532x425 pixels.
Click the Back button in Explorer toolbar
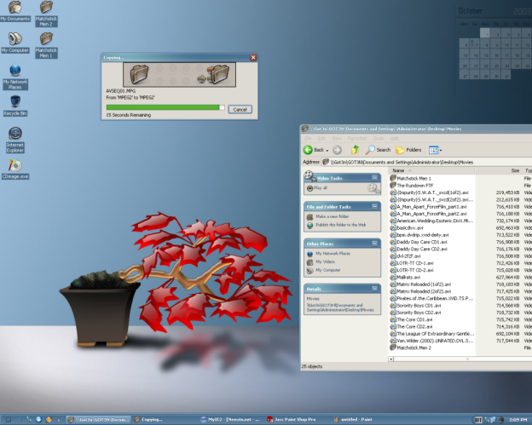[315, 149]
